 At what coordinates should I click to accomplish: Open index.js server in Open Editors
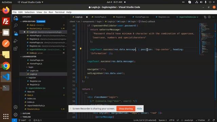pos(43,53)
